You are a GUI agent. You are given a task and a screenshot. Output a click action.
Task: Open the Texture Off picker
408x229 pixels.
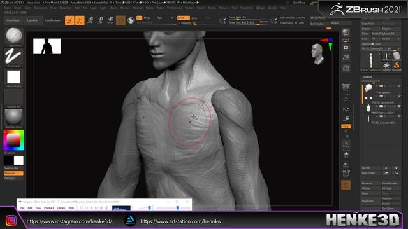pos(14,97)
